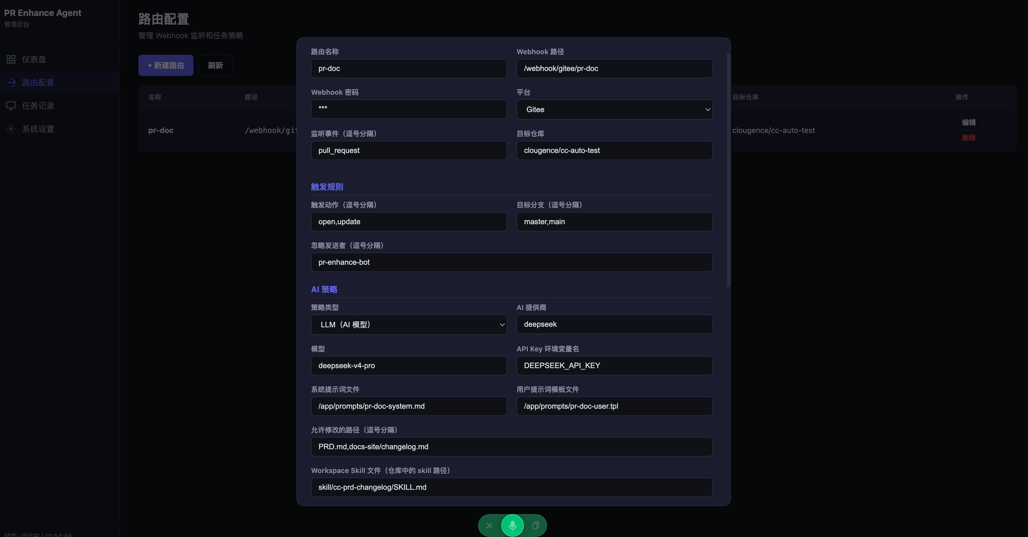This screenshot has height=537, width=1028.
Task: Click the 目标仓库 column header in the table
Action: (x=745, y=97)
